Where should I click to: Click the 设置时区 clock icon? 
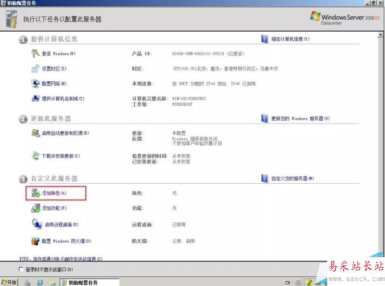click(x=35, y=69)
